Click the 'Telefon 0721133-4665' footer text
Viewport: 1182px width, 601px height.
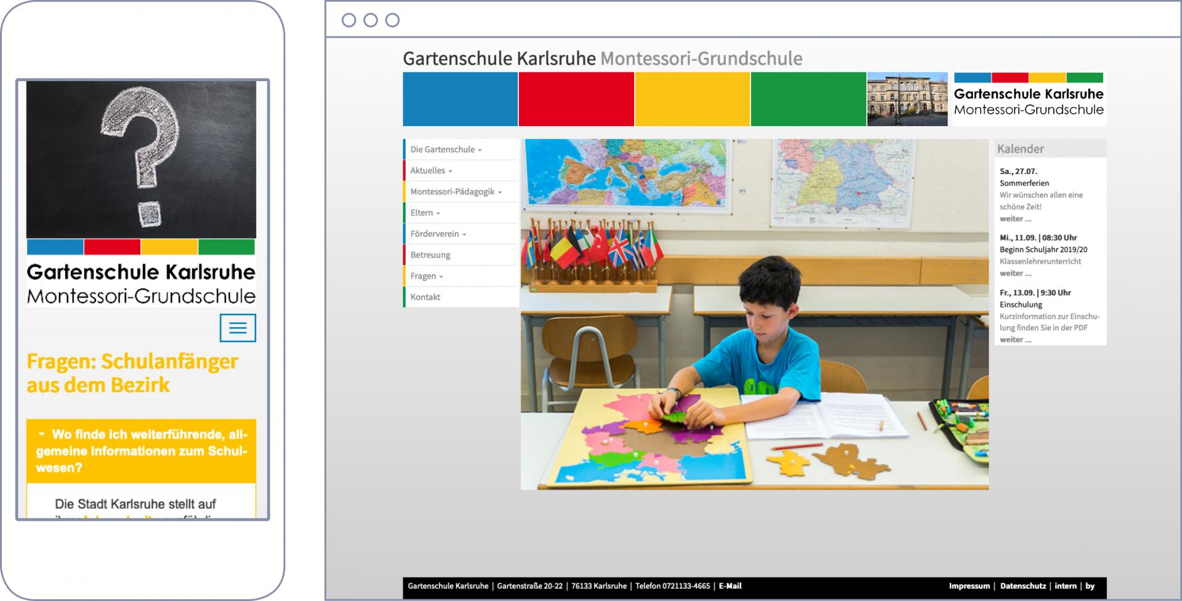click(x=673, y=586)
